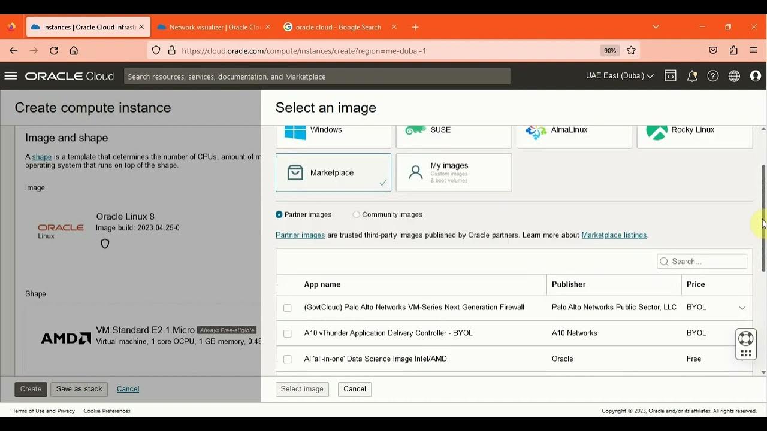
Task: Click the Select image button
Action: point(302,389)
